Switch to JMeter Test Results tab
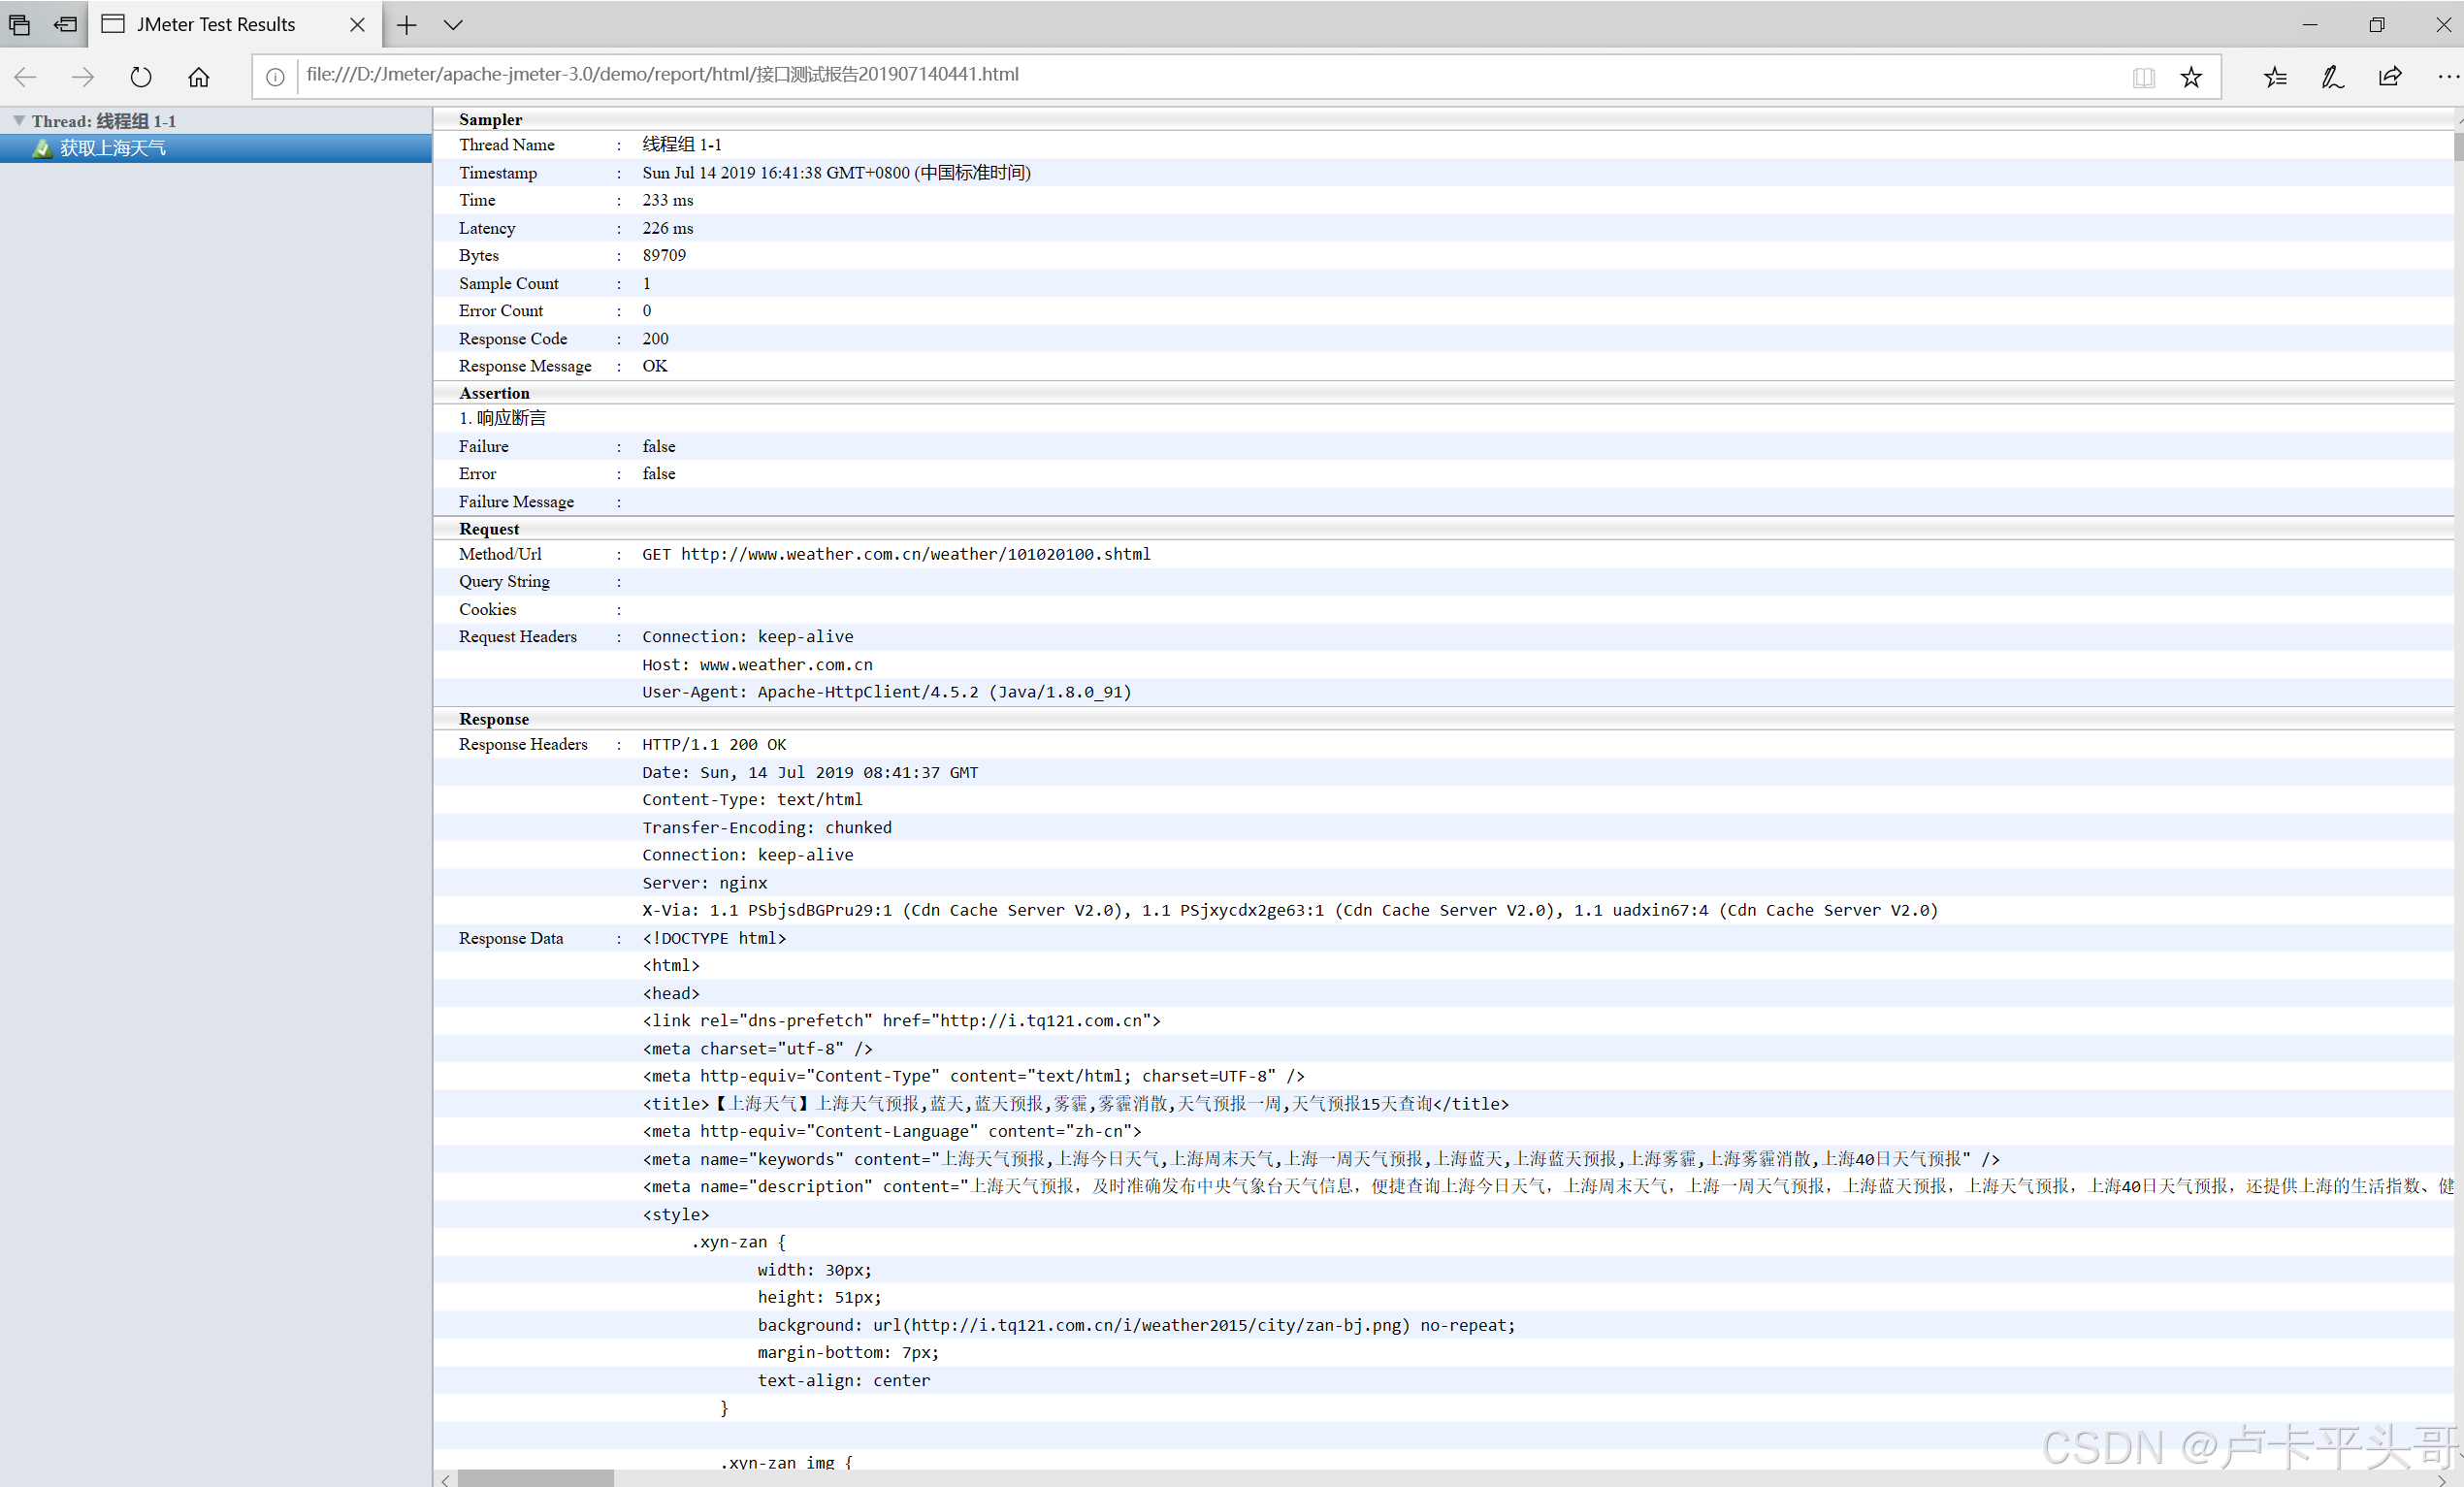Screen dimensions: 2464x1487 (x=216, y=25)
